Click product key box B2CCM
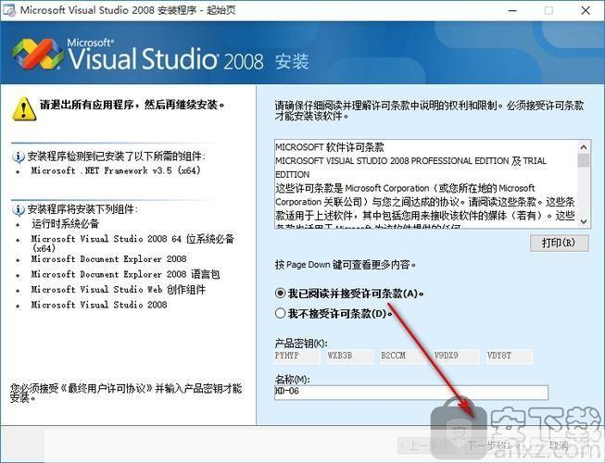 click(404, 356)
